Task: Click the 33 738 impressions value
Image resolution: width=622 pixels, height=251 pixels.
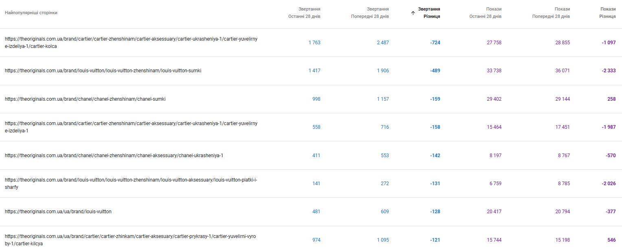Action: tap(494, 71)
